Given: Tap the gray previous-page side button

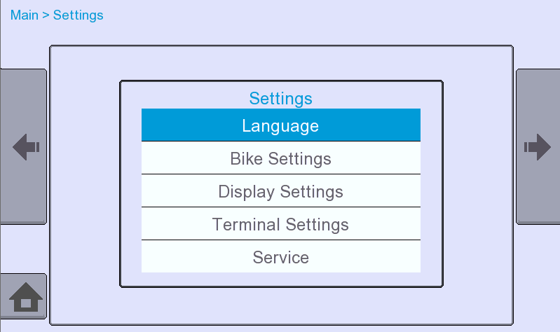Looking at the screenshot, I should click(23, 146).
